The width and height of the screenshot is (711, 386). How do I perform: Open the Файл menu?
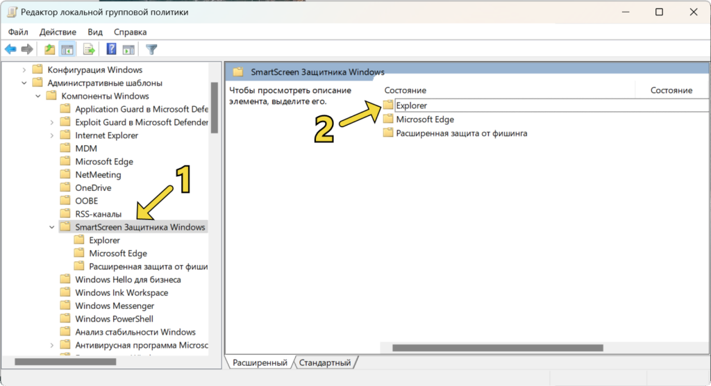(x=19, y=32)
